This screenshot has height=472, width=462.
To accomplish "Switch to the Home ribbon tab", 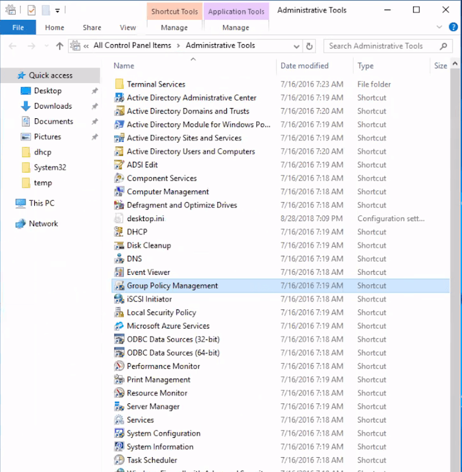I will tap(54, 27).
